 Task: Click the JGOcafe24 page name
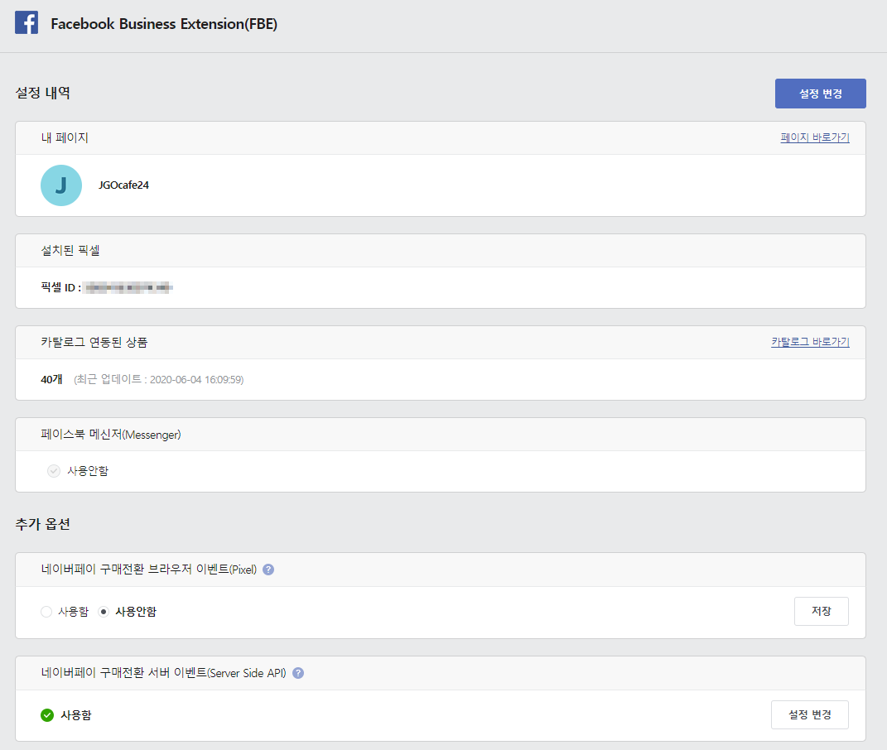pyautogui.click(x=124, y=185)
